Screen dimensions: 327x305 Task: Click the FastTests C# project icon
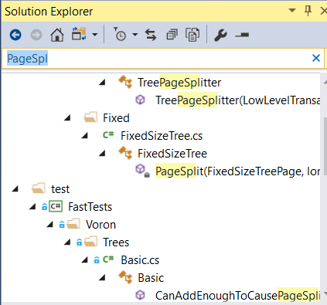(x=56, y=206)
